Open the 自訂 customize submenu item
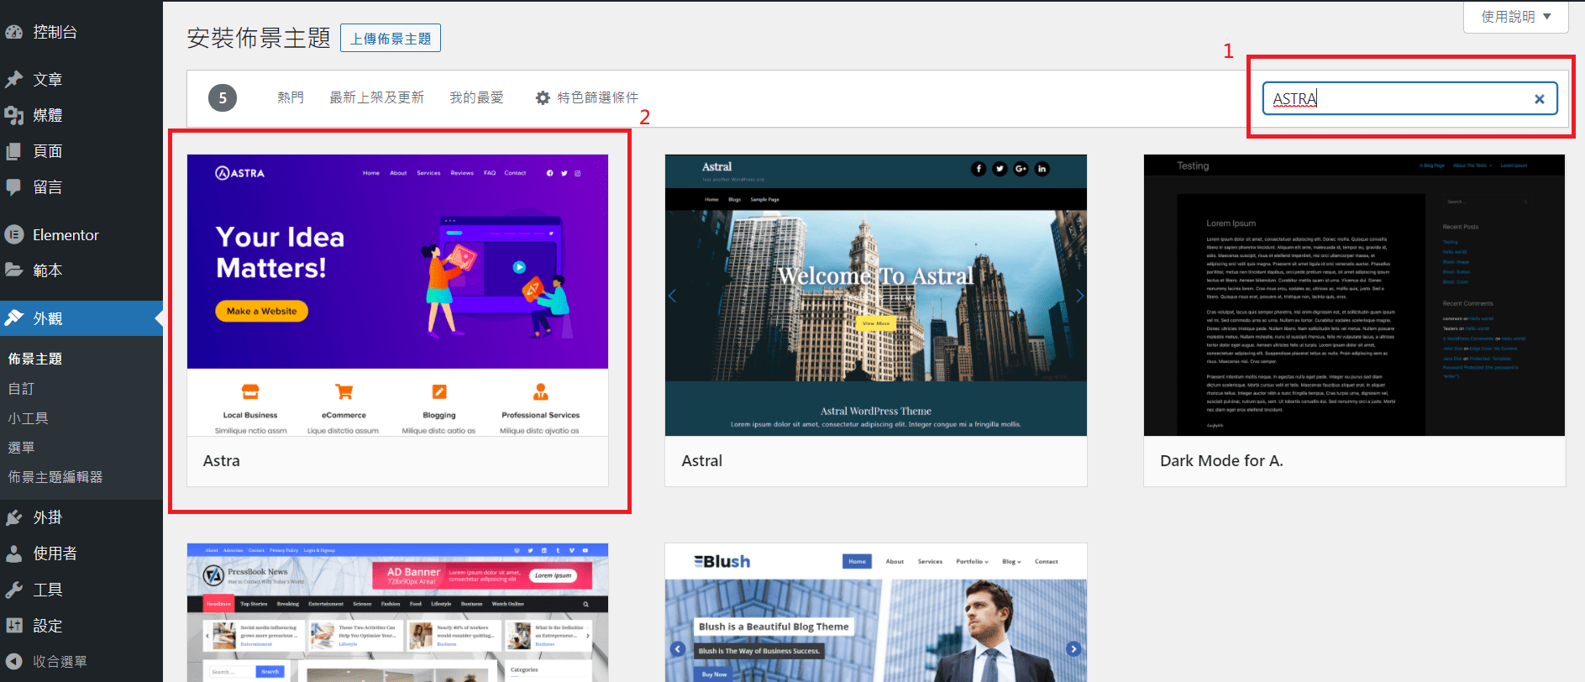This screenshot has height=682, width=1585. (x=21, y=389)
